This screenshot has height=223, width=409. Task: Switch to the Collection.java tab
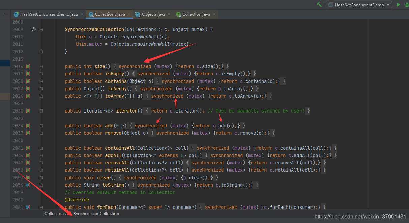point(196,14)
